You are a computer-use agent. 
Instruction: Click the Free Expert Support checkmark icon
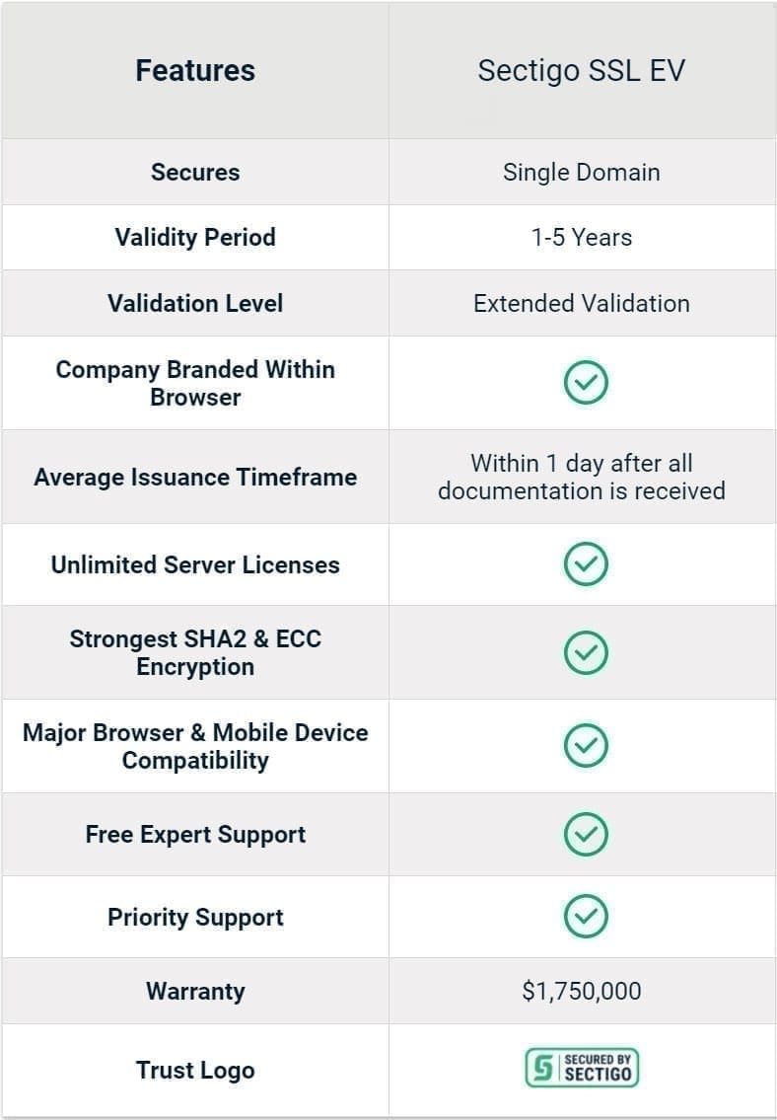click(x=585, y=835)
